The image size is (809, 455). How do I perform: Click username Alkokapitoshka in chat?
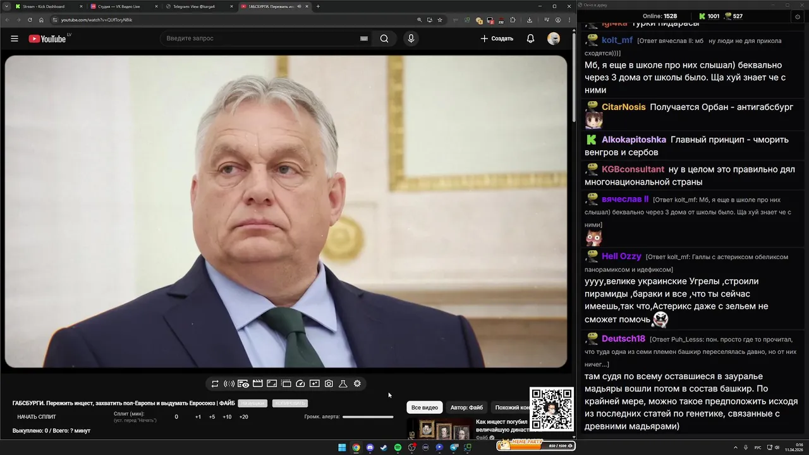(634, 139)
